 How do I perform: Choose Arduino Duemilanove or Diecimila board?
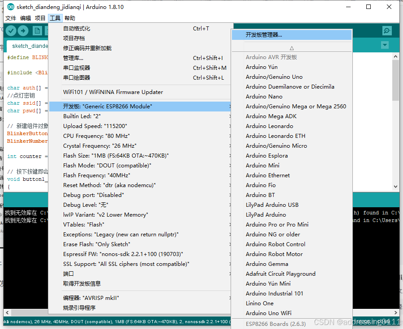292,86
